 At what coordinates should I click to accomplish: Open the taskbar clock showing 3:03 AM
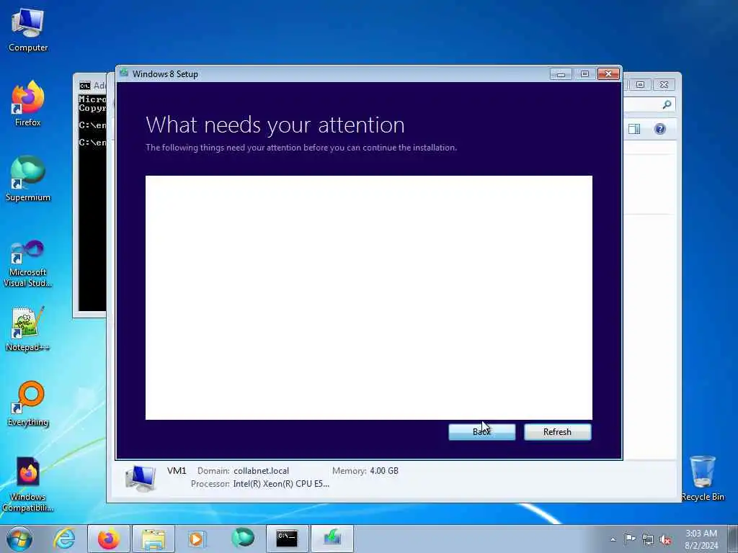point(701,539)
